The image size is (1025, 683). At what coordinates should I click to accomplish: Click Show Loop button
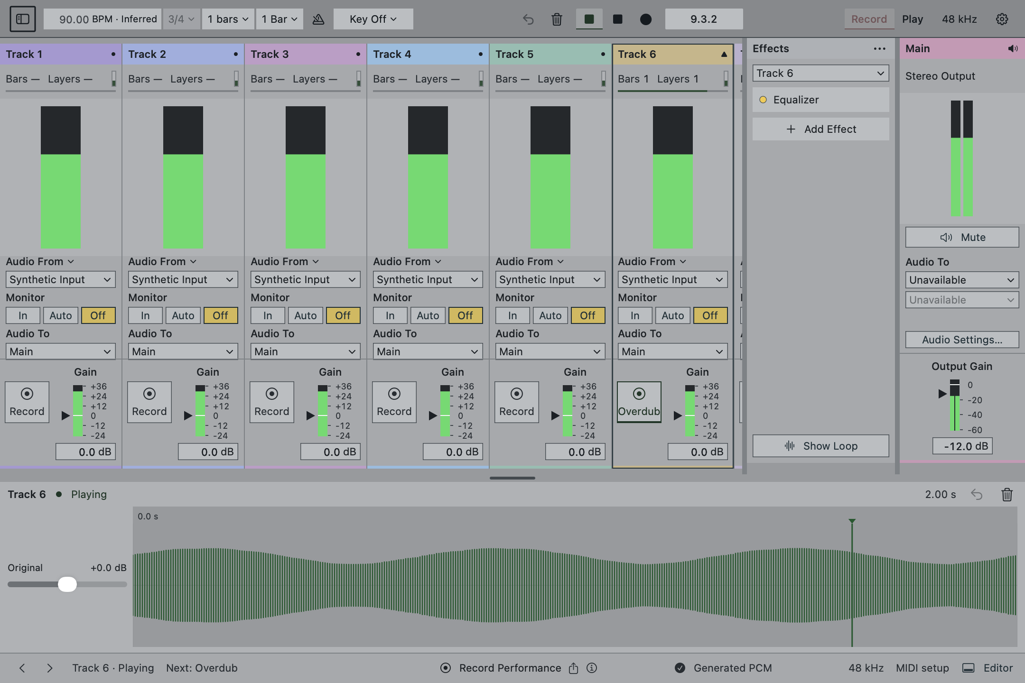coord(820,446)
